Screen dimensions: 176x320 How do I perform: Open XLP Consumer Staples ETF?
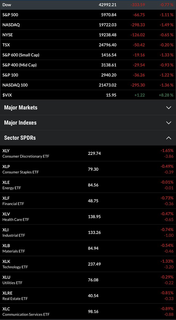pos(88,169)
